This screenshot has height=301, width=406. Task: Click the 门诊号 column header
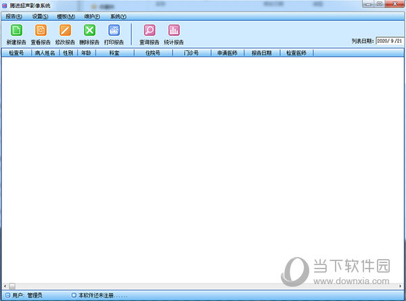(191, 53)
